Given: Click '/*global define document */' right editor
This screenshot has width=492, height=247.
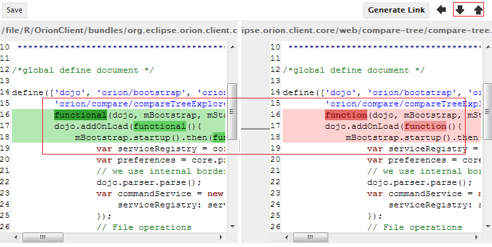Looking at the screenshot, I should point(354,70).
